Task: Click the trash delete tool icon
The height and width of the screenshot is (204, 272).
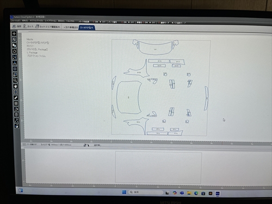Action: [x=16, y=115]
